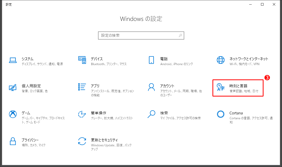Click the 時刻と言語 clock and letter icon
Image resolution: width=282 pixels, height=167 pixels.
tap(221, 87)
